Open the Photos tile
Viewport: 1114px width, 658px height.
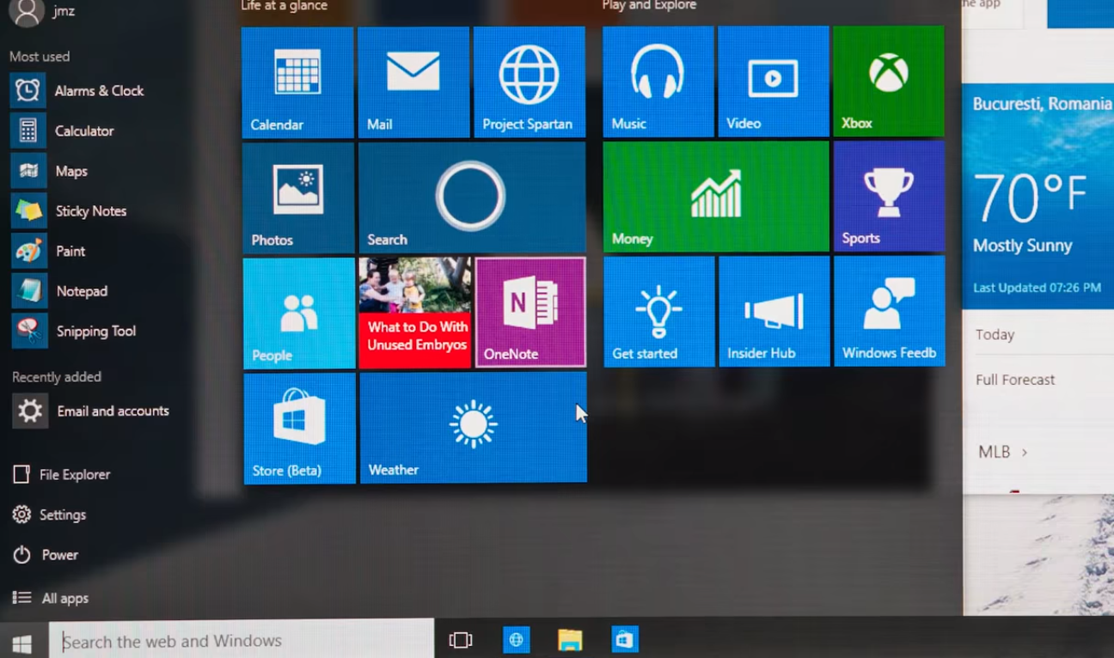pos(298,198)
